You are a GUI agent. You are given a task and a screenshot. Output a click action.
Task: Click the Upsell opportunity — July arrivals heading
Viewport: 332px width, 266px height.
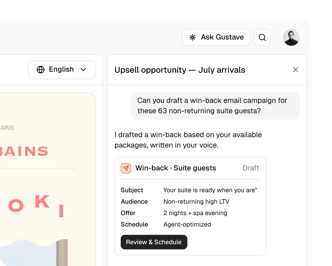point(180,70)
